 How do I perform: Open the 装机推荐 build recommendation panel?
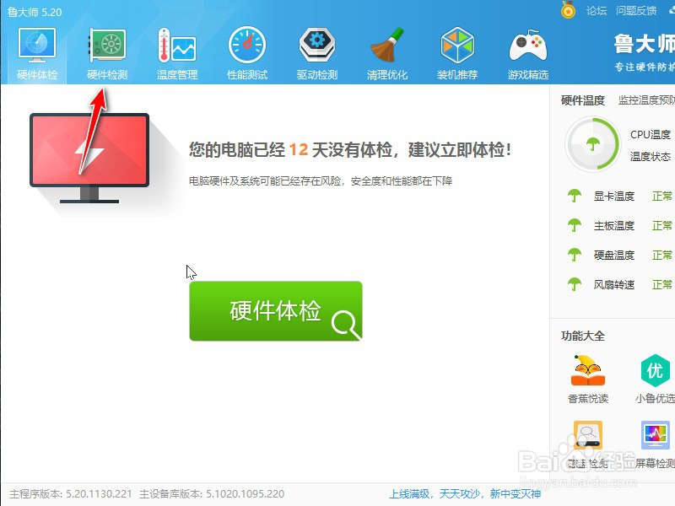456,52
